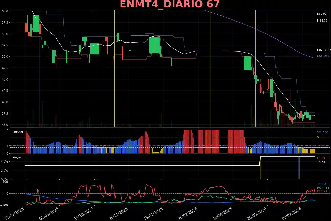The width and height of the screenshot is (331, 221).
Task: Click the S/A: 0.50 value
Action: click(x=323, y=132)
